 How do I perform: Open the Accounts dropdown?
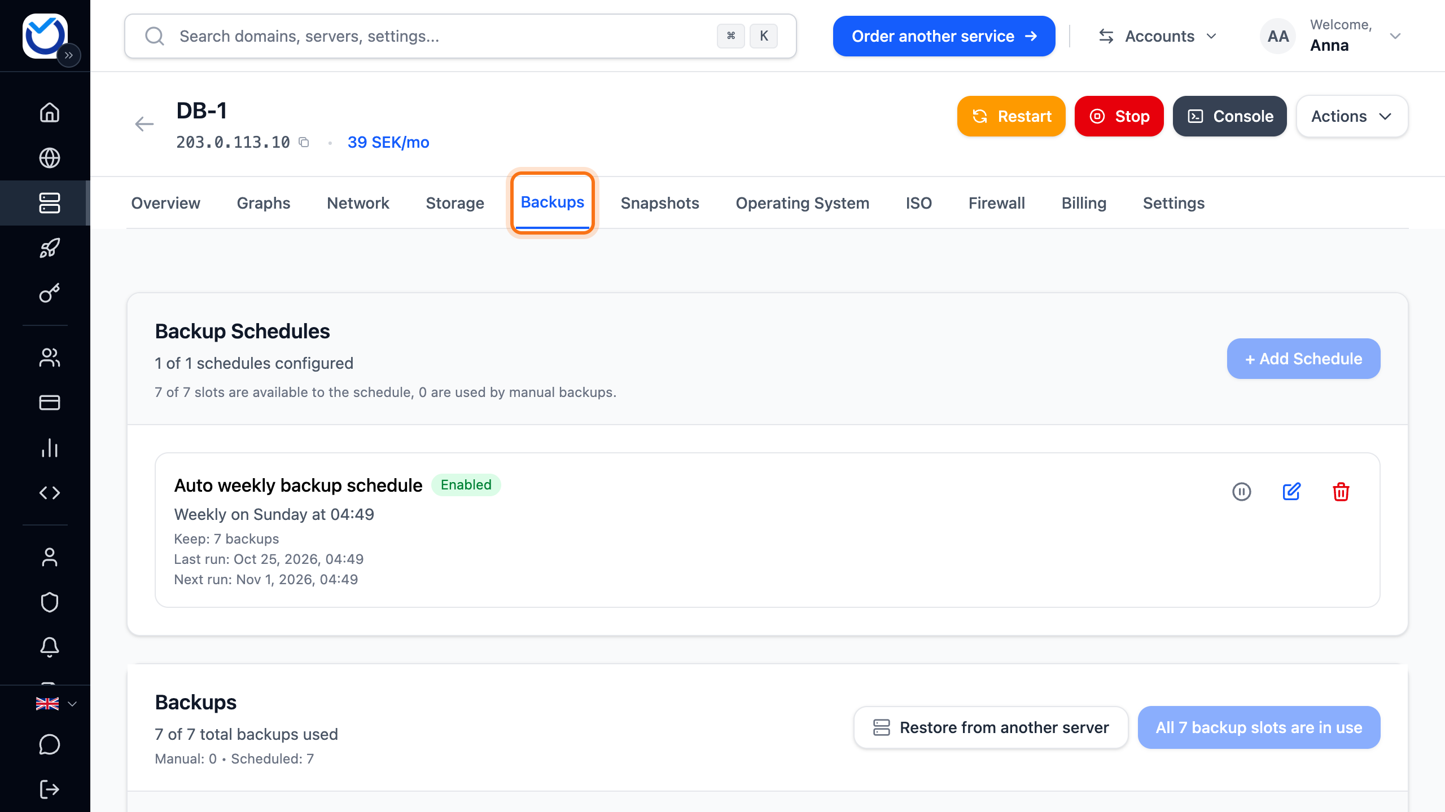(x=1158, y=36)
